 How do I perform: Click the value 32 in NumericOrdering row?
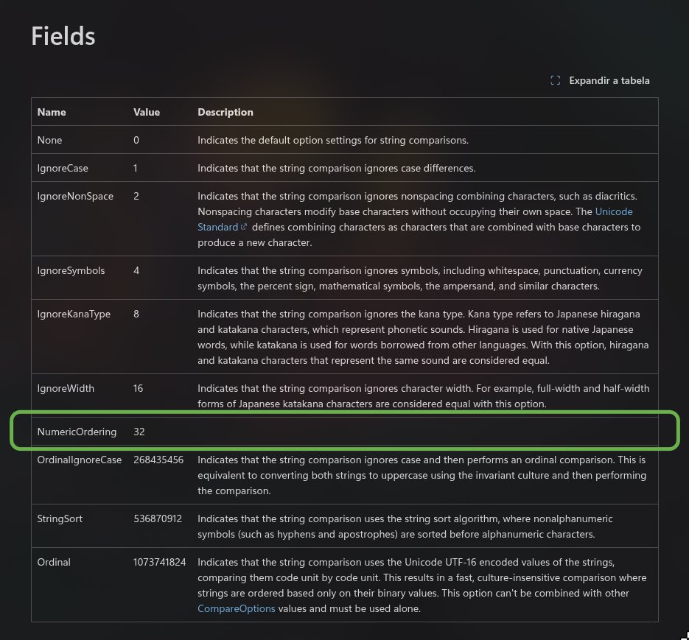(139, 432)
